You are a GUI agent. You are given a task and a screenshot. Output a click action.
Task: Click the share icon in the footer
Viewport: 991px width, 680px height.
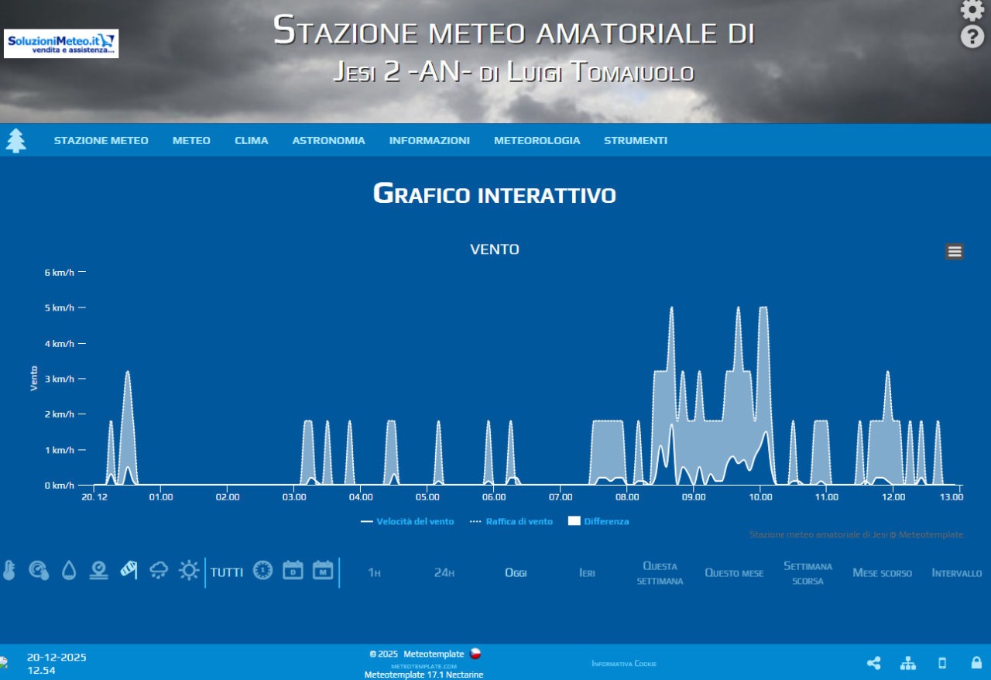(x=873, y=663)
